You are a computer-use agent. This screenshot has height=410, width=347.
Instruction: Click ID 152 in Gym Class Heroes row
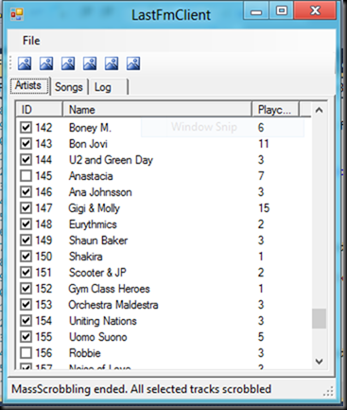tap(43, 289)
